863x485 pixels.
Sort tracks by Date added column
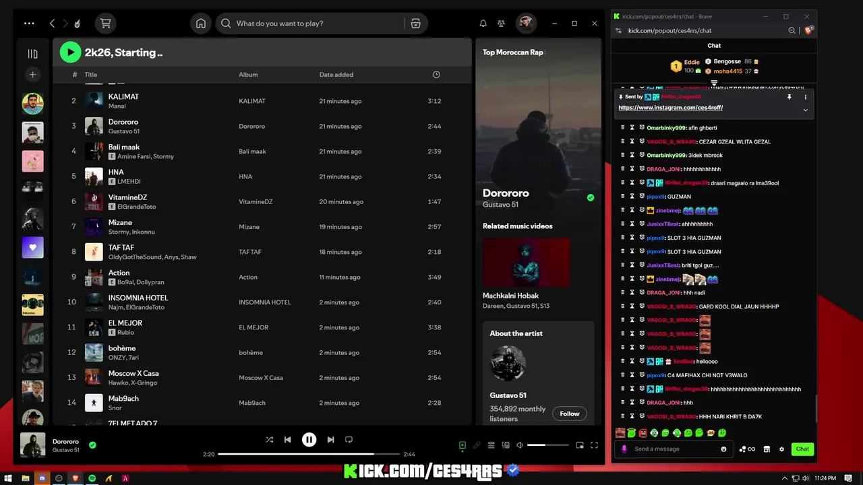point(336,75)
